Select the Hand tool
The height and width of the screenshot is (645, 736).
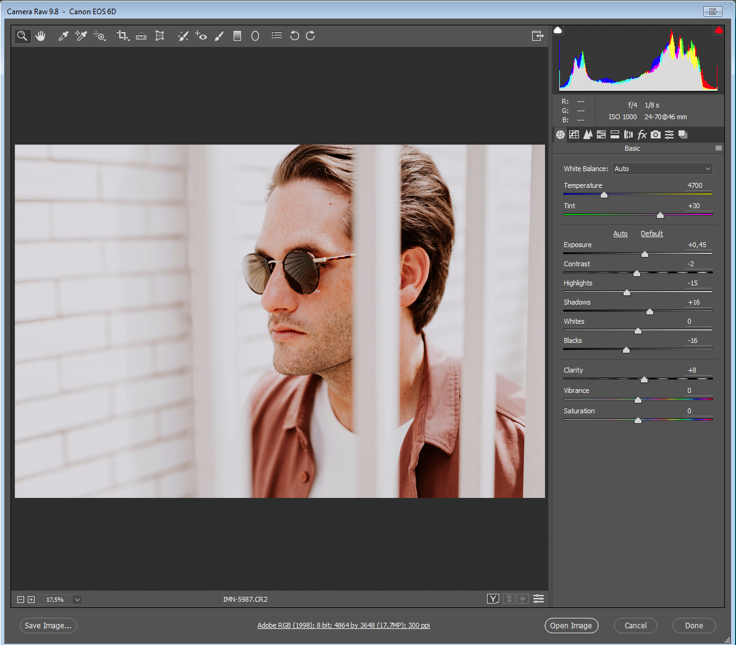pyautogui.click(x=41, y=36)
